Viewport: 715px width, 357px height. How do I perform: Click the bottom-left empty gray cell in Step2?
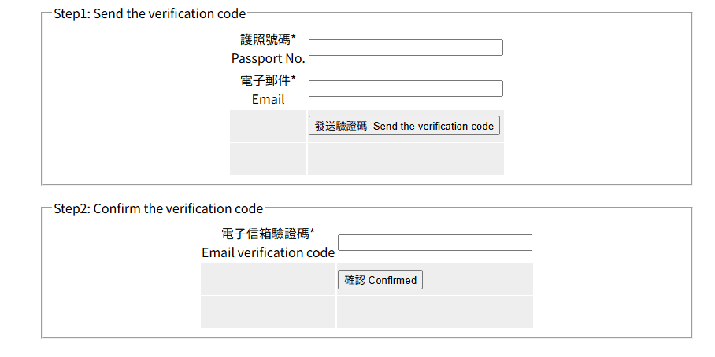pos(268,312)
